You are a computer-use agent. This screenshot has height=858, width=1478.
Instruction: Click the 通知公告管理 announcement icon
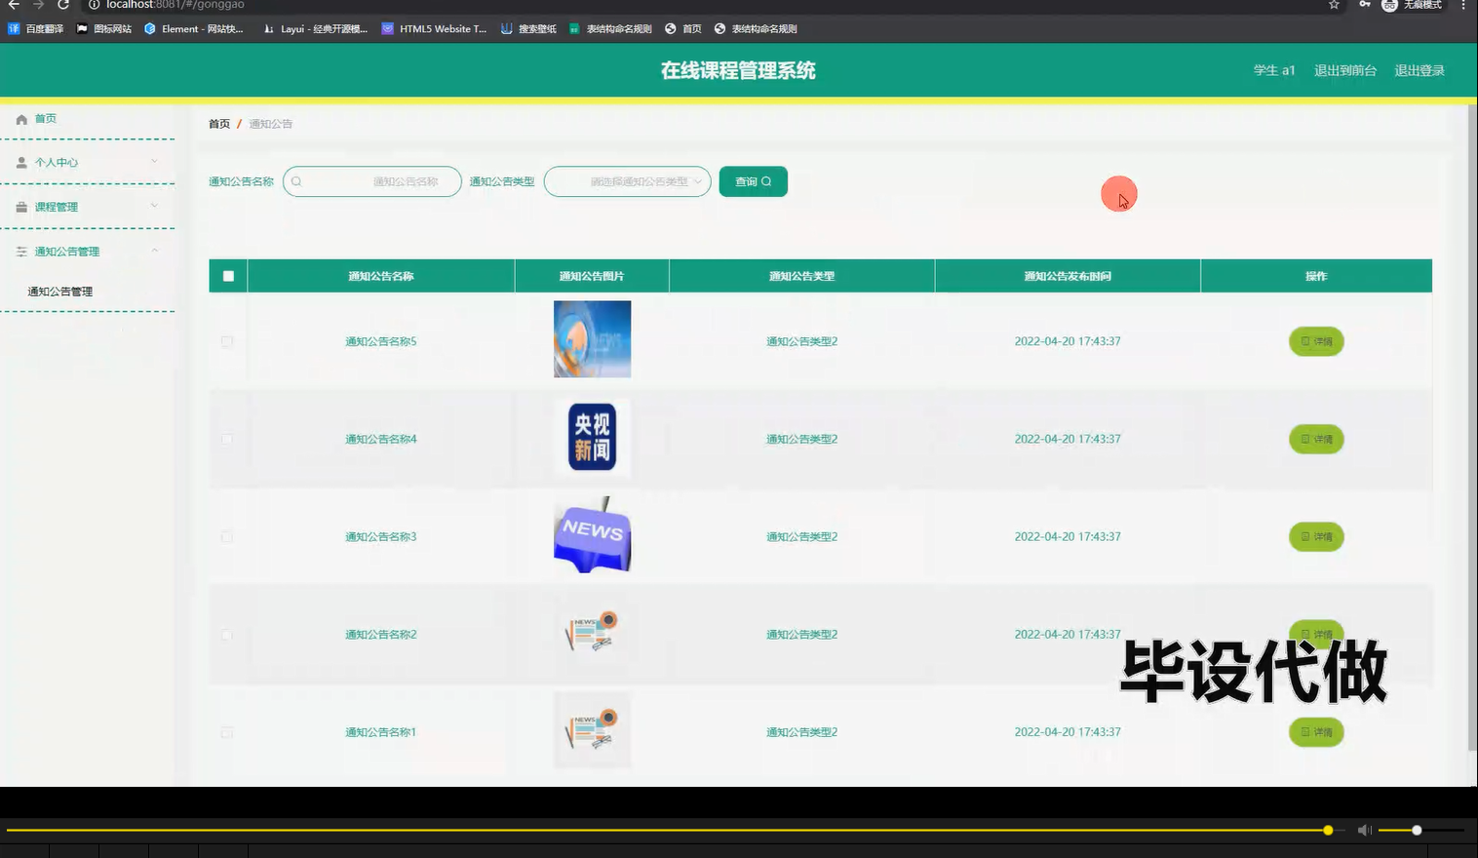[19, 251]
